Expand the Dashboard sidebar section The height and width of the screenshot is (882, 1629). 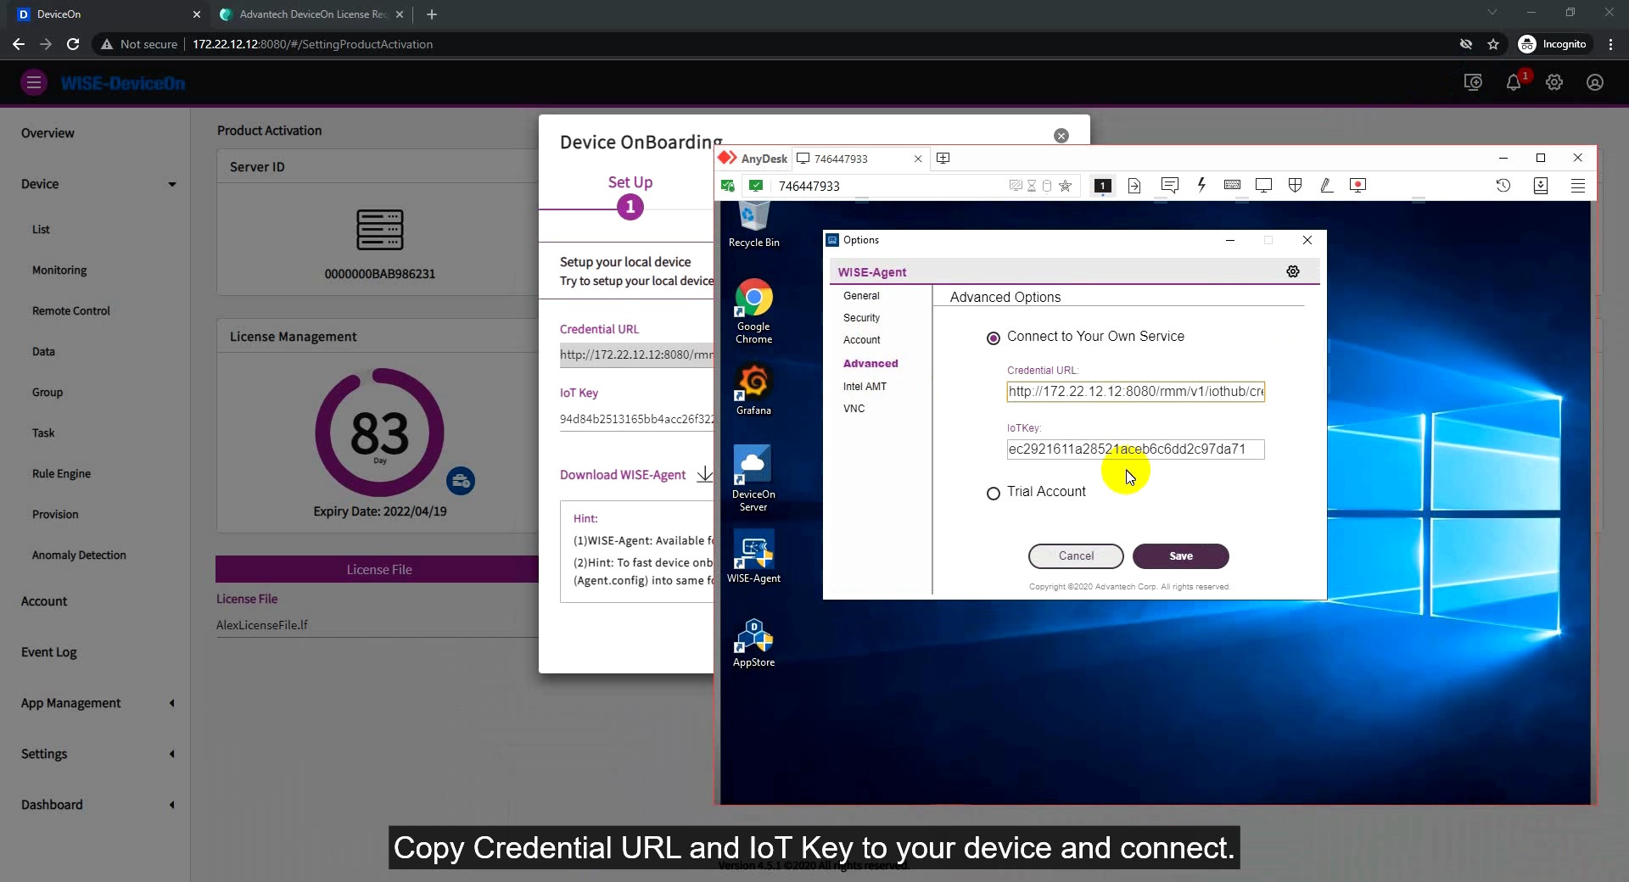(x=171, y=805)
